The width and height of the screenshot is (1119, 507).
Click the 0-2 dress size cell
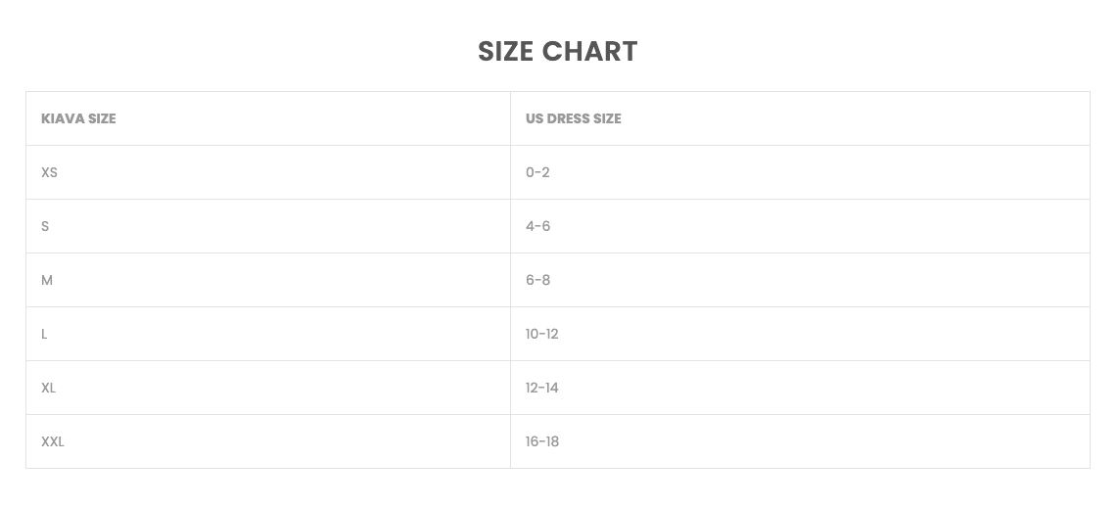tap(537, 172)
